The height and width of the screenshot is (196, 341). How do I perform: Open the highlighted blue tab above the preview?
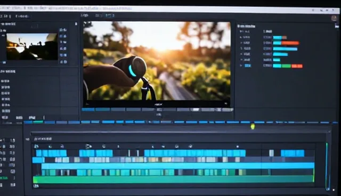pyautogui.click(x=110, y=15)
